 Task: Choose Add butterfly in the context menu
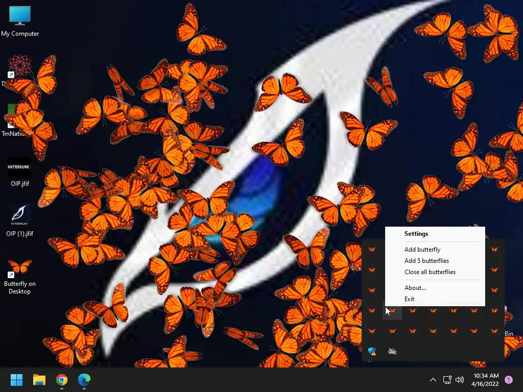tap(435, 249)
